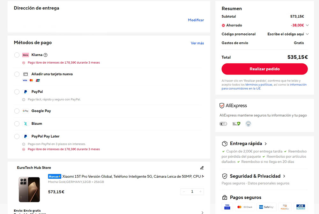
Task: Open Entrega rápida details arrow
Action: click(266, 144)
